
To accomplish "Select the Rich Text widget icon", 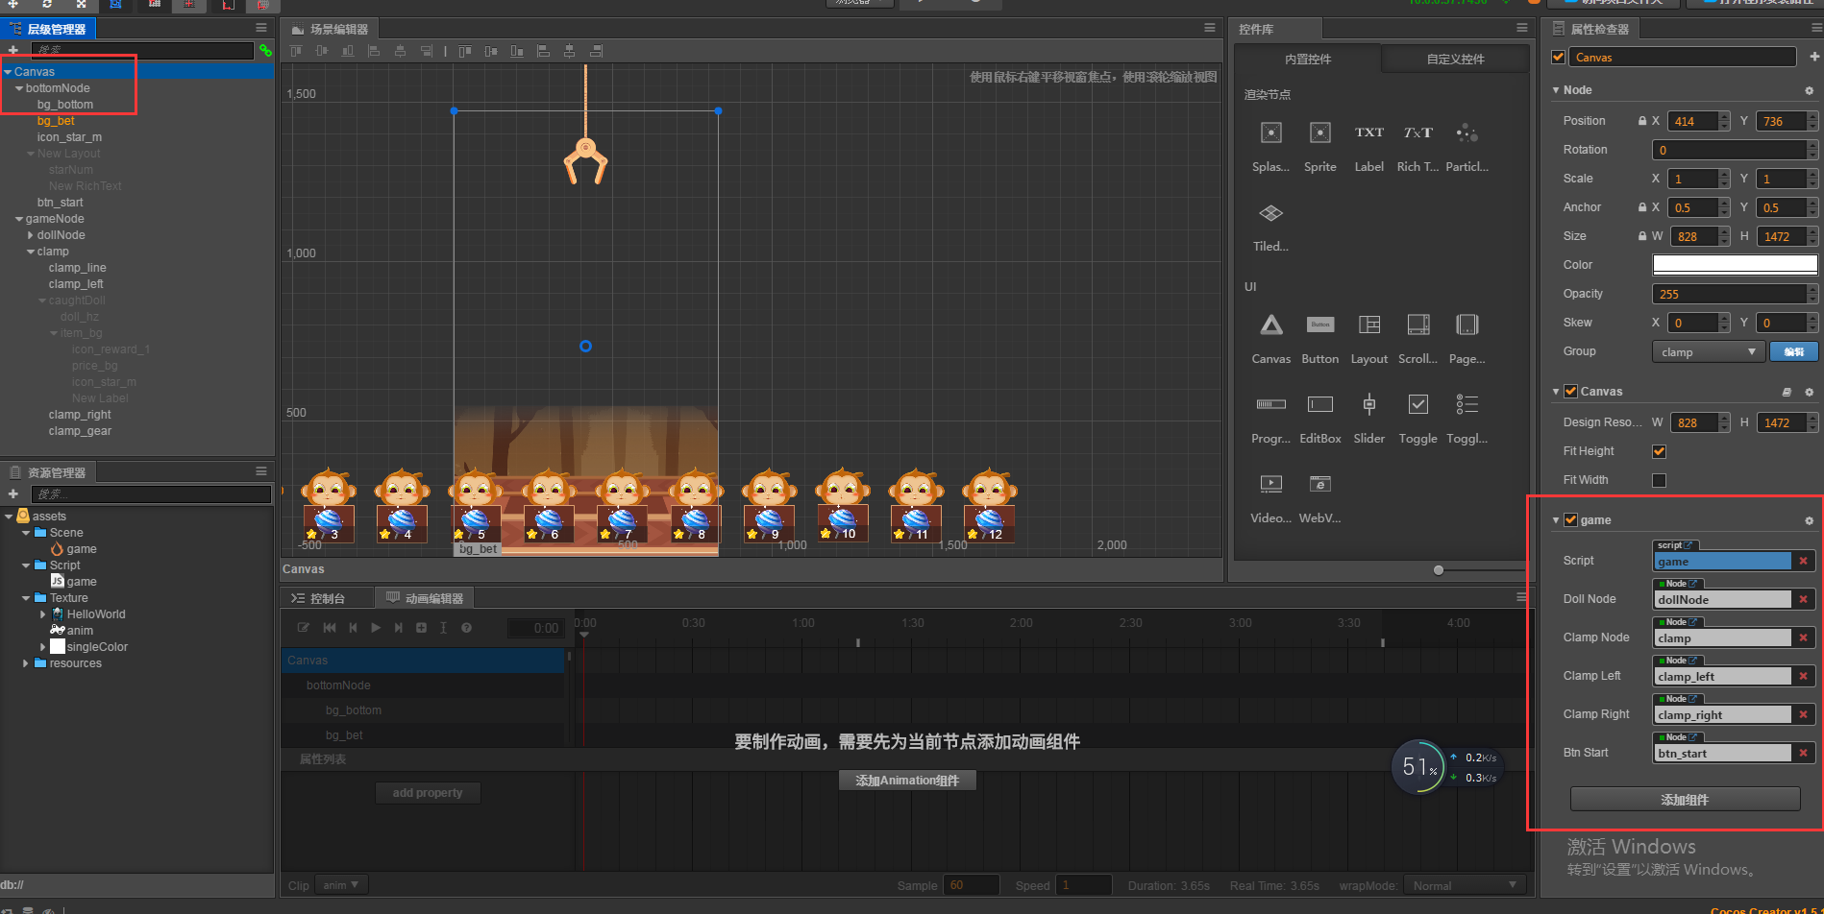I will pos(1417,133).
